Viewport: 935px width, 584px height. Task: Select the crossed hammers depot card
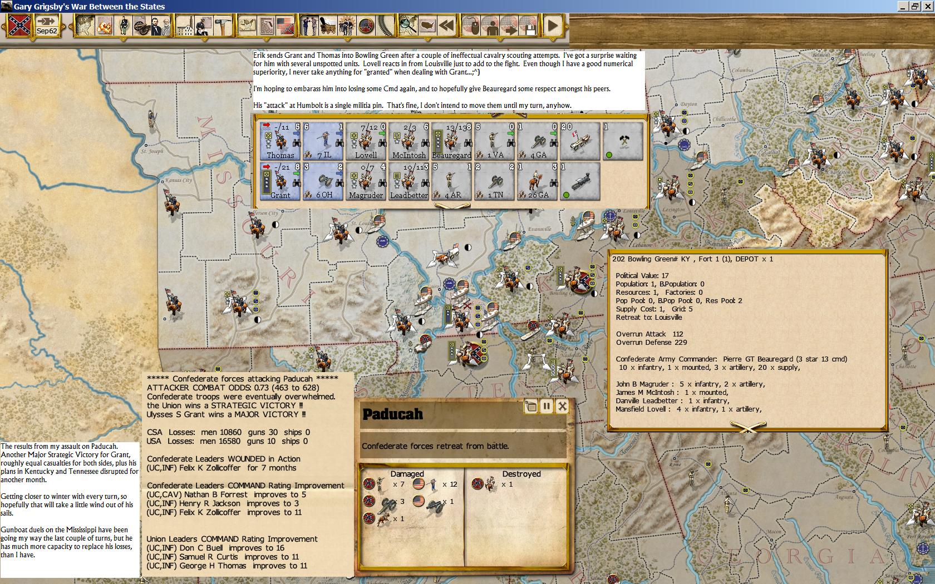623,141
